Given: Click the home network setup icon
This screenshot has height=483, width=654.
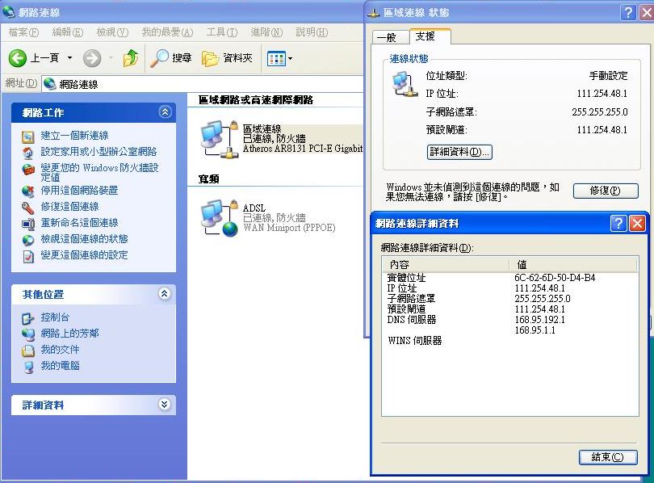Looking at the screenshot, I should click(x=28, y=153).
